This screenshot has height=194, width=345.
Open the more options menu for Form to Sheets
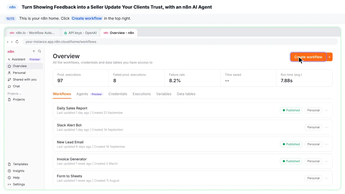pos(326,178)
